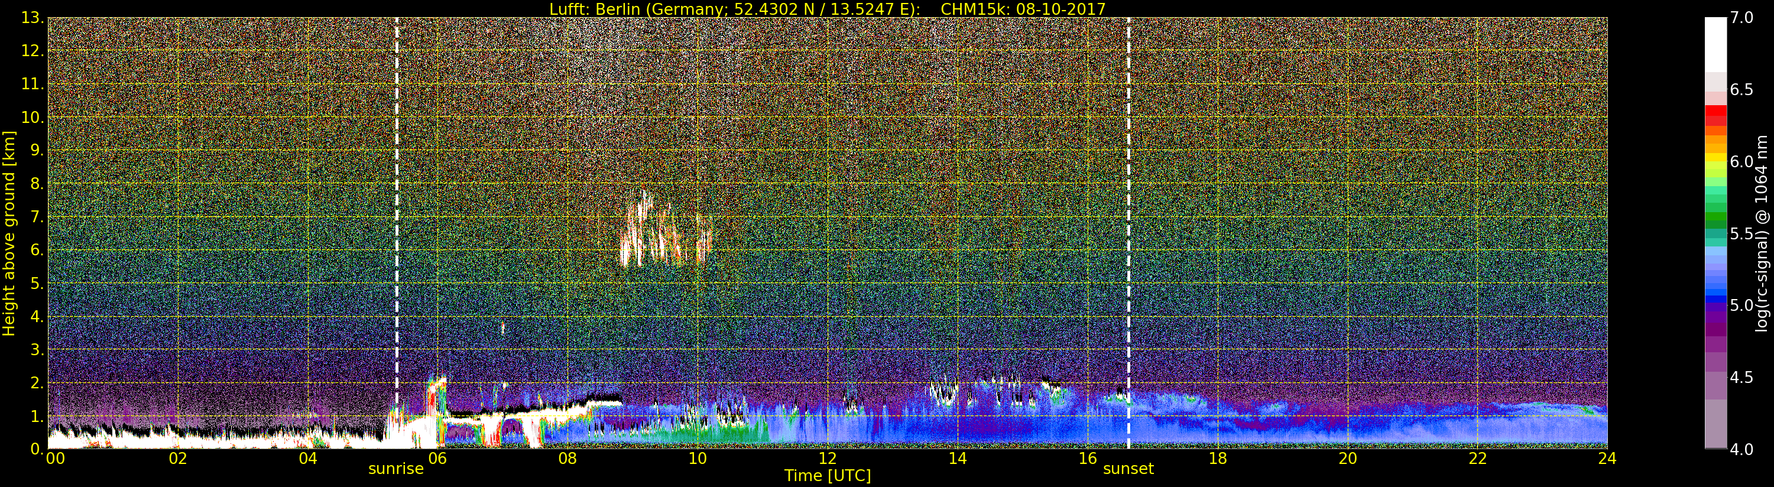Click the "Time [UTC]" axis label

pos(828,475)
